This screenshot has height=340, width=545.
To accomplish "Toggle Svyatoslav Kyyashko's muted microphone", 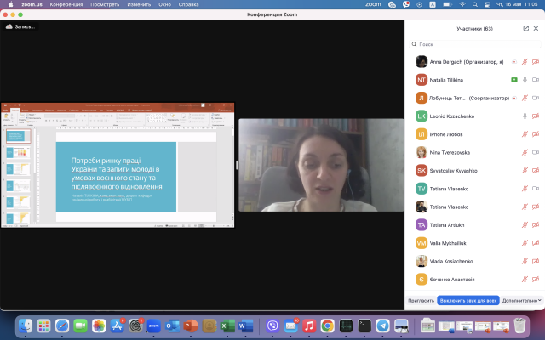I will coord(525,171).
